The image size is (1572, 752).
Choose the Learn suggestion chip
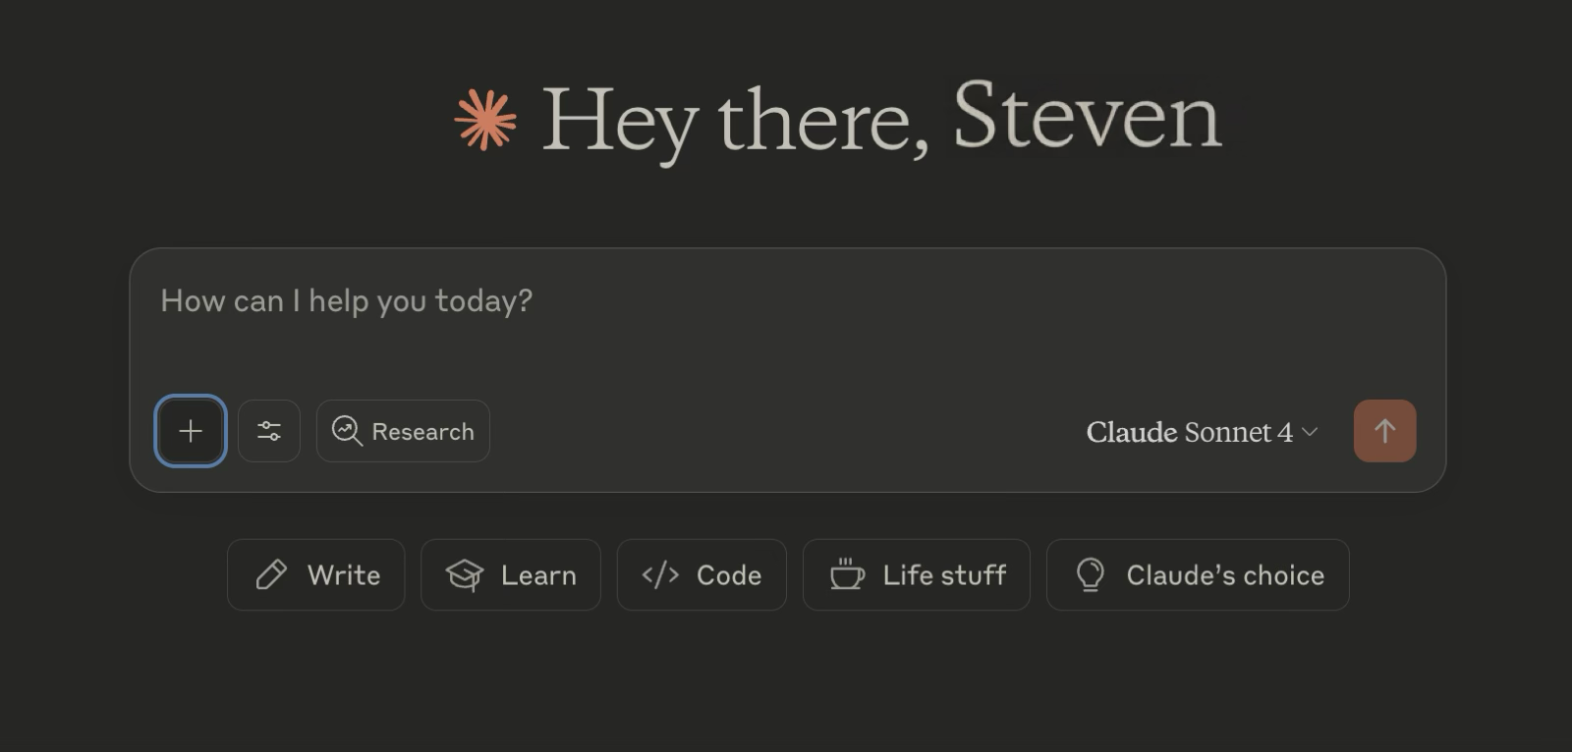coord(510,574)
